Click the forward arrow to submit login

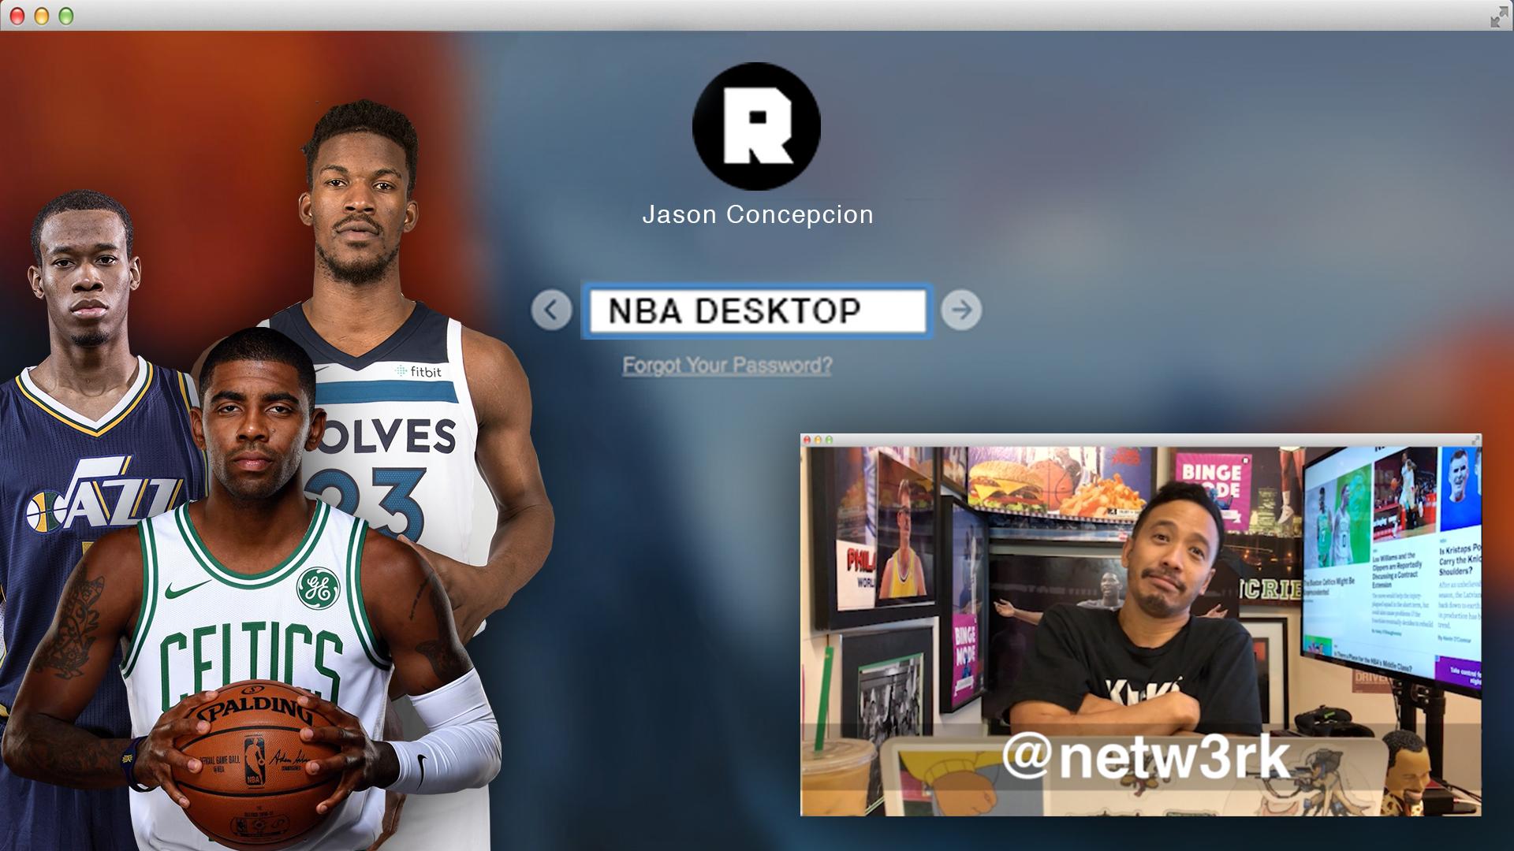[x=960, y=310]
